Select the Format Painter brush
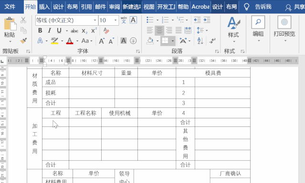This screenshot has height=183, width=305. 23,41
